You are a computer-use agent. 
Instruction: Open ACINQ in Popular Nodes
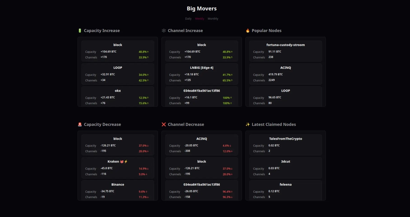285,68
